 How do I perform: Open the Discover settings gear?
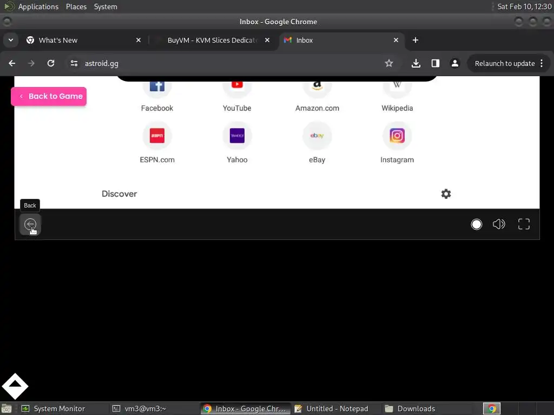(x=446, y=194)
